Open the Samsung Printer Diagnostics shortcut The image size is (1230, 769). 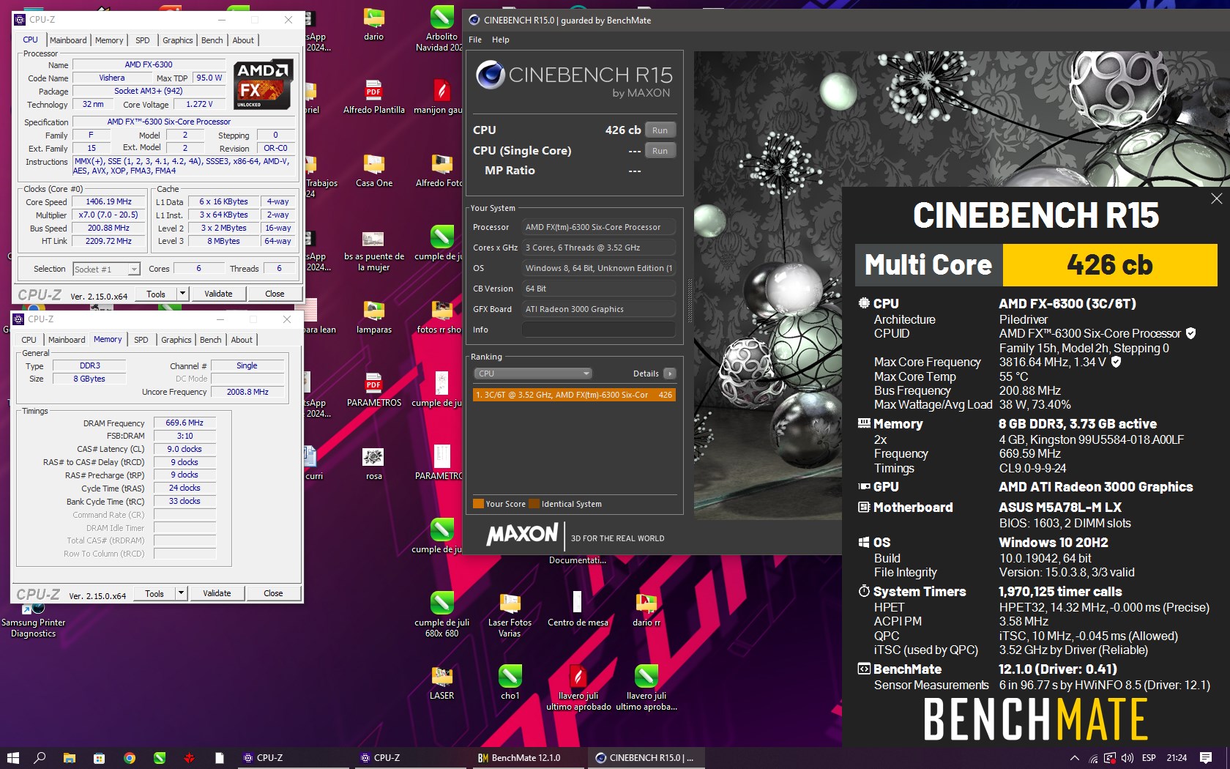click(x=33, y=619)
